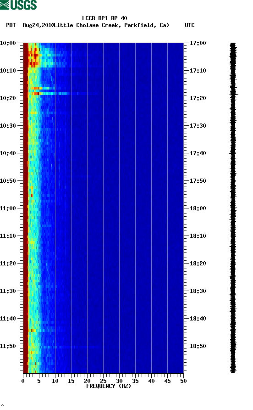Click the 'FREQUENCY (HZ)' axis label
The width and height of the screenshot is (253, 410).
pyautogui.click(x=109, y=386)
